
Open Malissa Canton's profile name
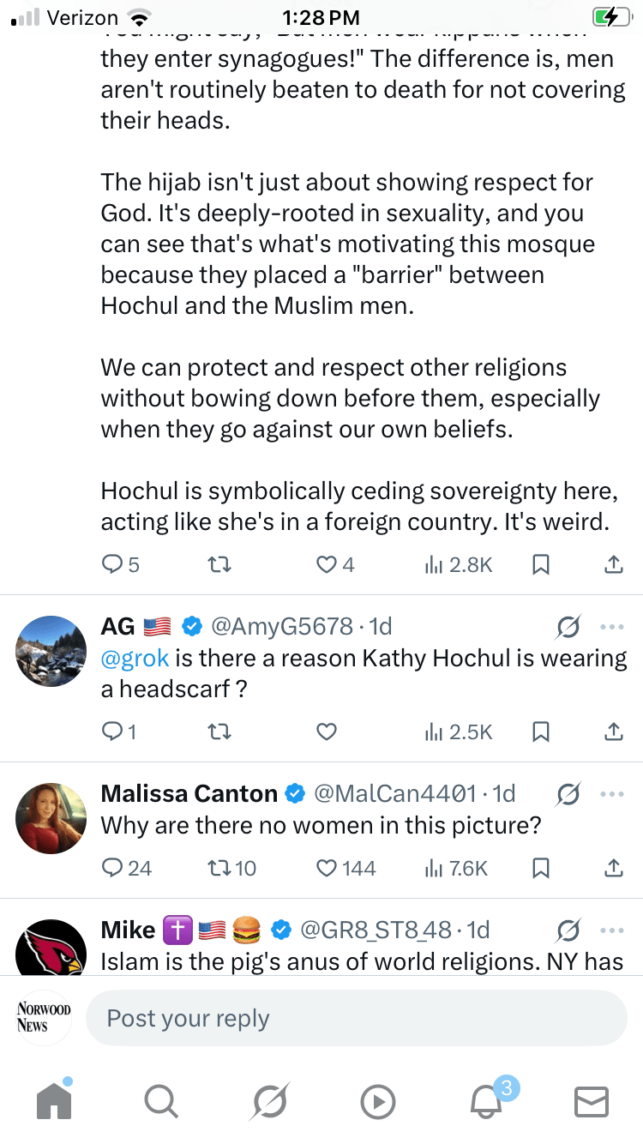click(x=189, y=794)
